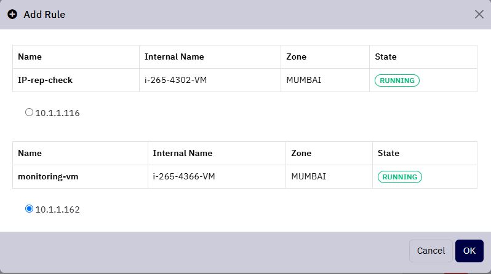The image size is (491, 274).
Task: Select the 10.1.1.116 radio button
Action: pos(29,112)
